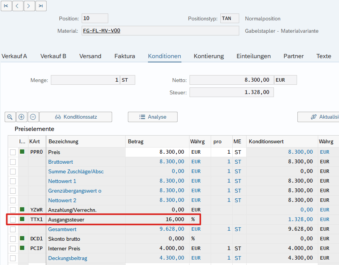Image resolution: width=339 pixels, height=265 pixels.
Task: Open Konditionssatz condition record
Action: (76, 117)
